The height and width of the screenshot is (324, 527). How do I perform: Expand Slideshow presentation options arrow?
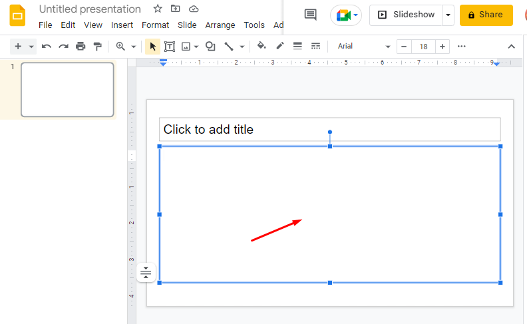pos(448,15)
